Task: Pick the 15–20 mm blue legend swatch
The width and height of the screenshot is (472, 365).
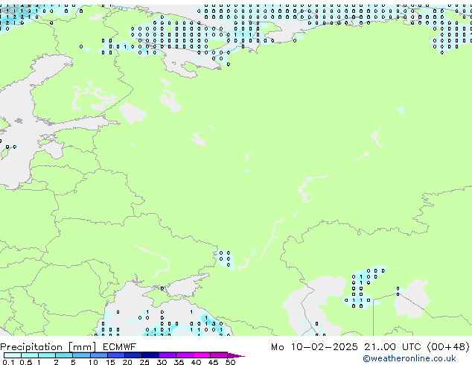Action: point(115,355)
